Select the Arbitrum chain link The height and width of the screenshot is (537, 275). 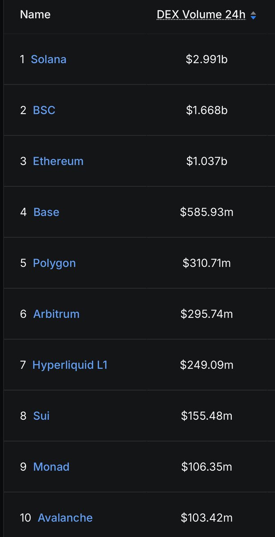point(56,314)
